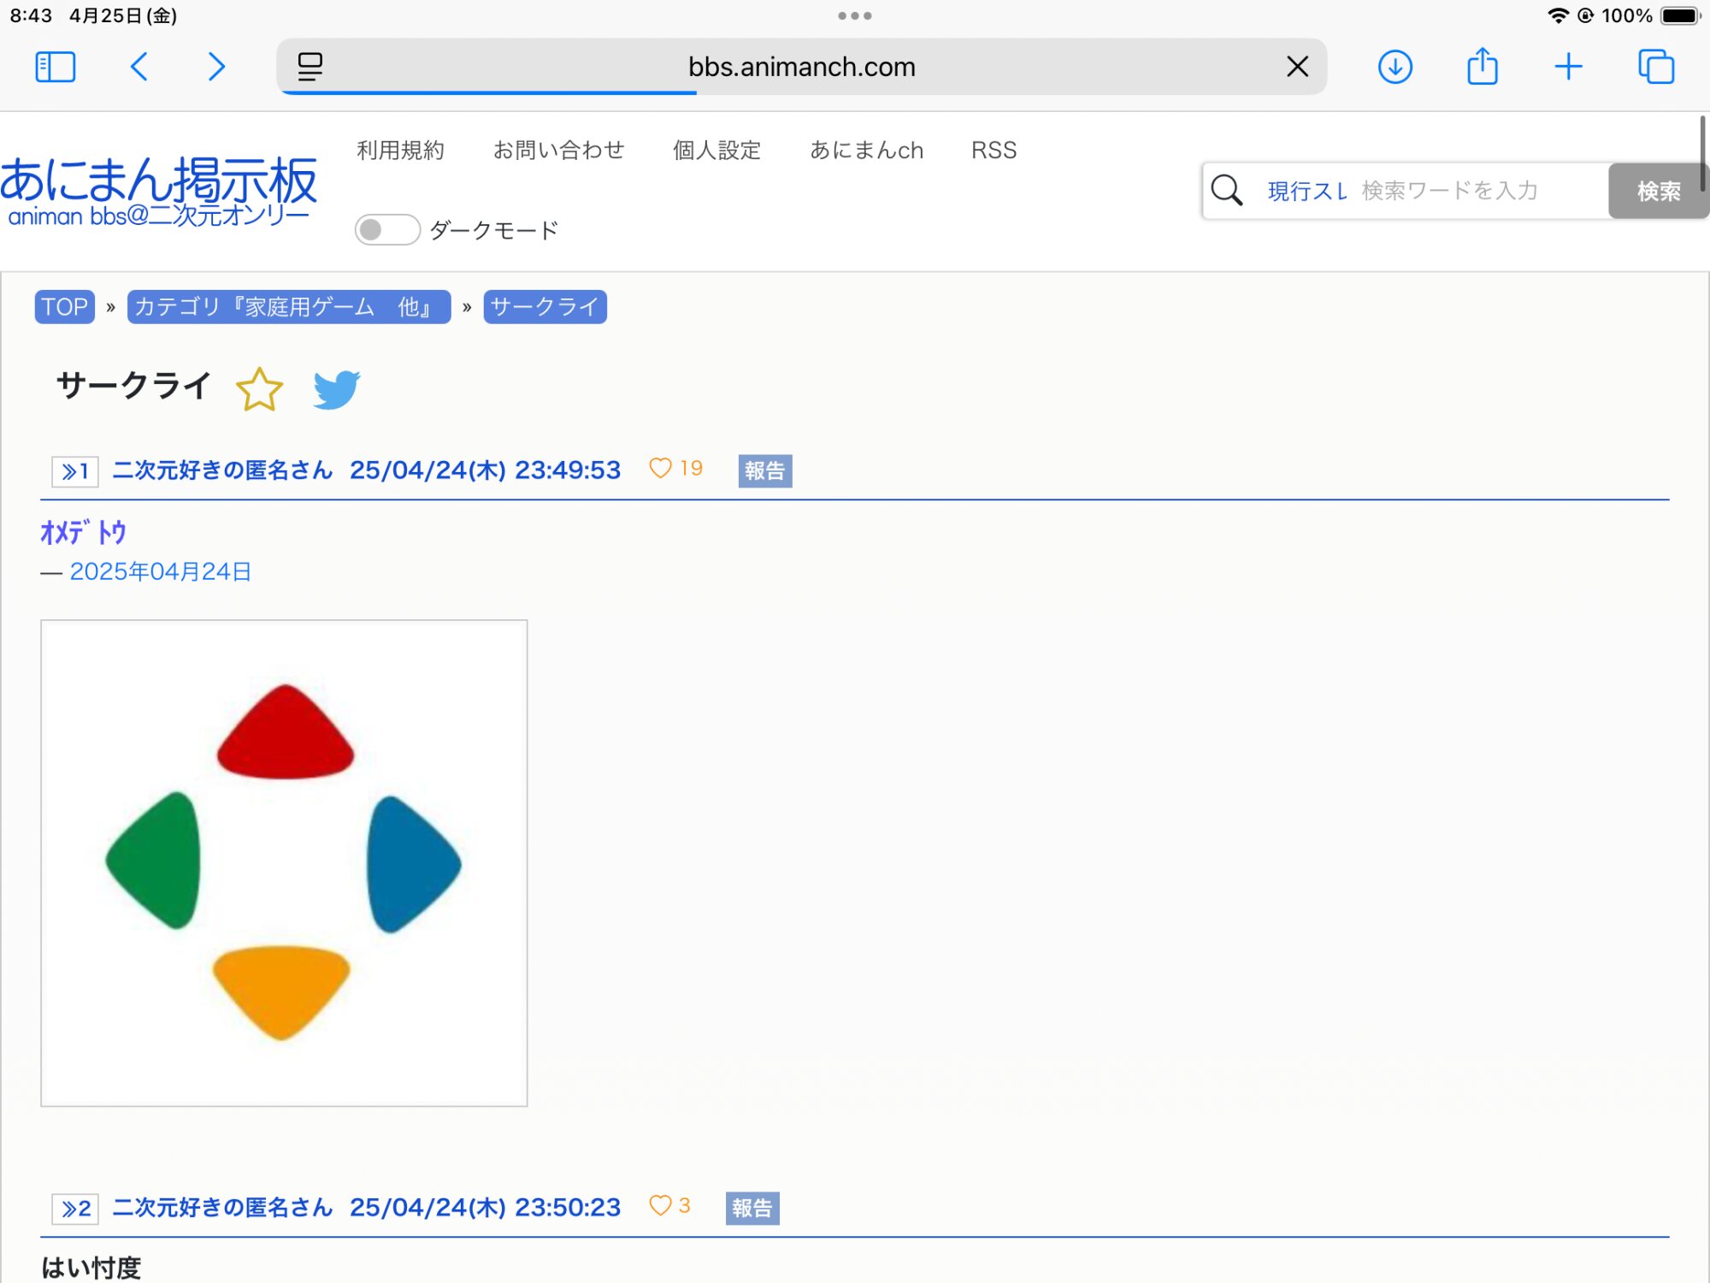Stop loading with the X in the address bar

tap(1297, 67)
